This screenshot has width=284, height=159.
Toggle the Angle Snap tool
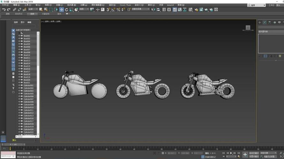click(x=113, y=10)
